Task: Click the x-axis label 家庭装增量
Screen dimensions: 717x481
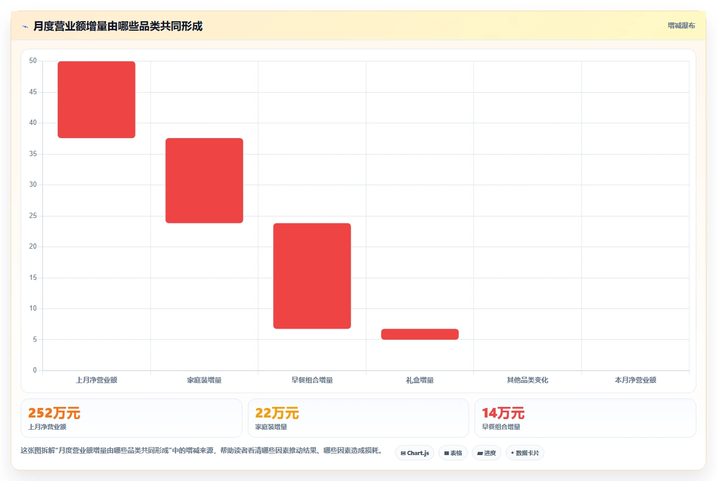Action: coord(204,380)
